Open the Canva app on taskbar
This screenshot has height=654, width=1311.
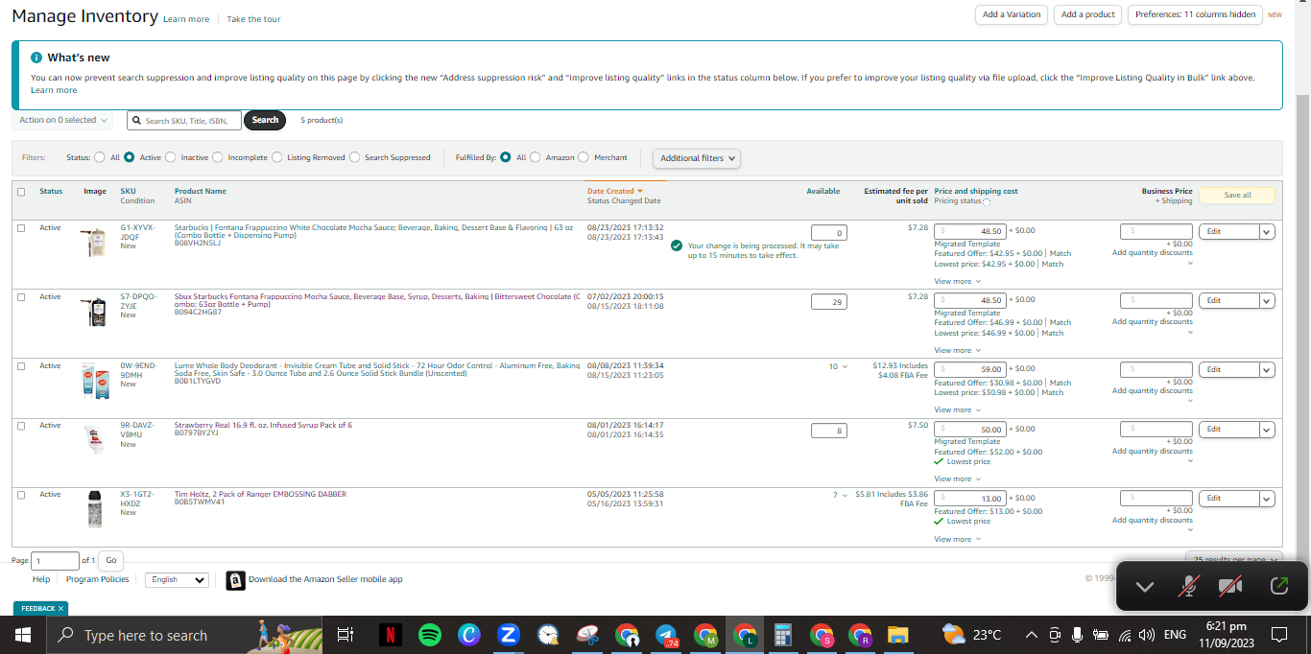click(469, 635)
